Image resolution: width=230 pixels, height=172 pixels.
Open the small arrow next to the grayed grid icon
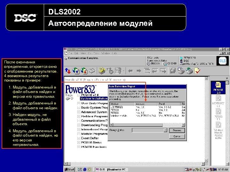click(124, 71)
